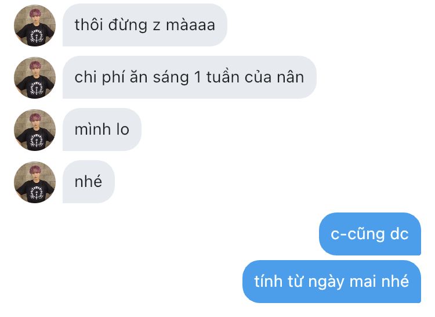
Task: Tap the gray "mình lo" chat bubble
Action: [x=102, y=129]
